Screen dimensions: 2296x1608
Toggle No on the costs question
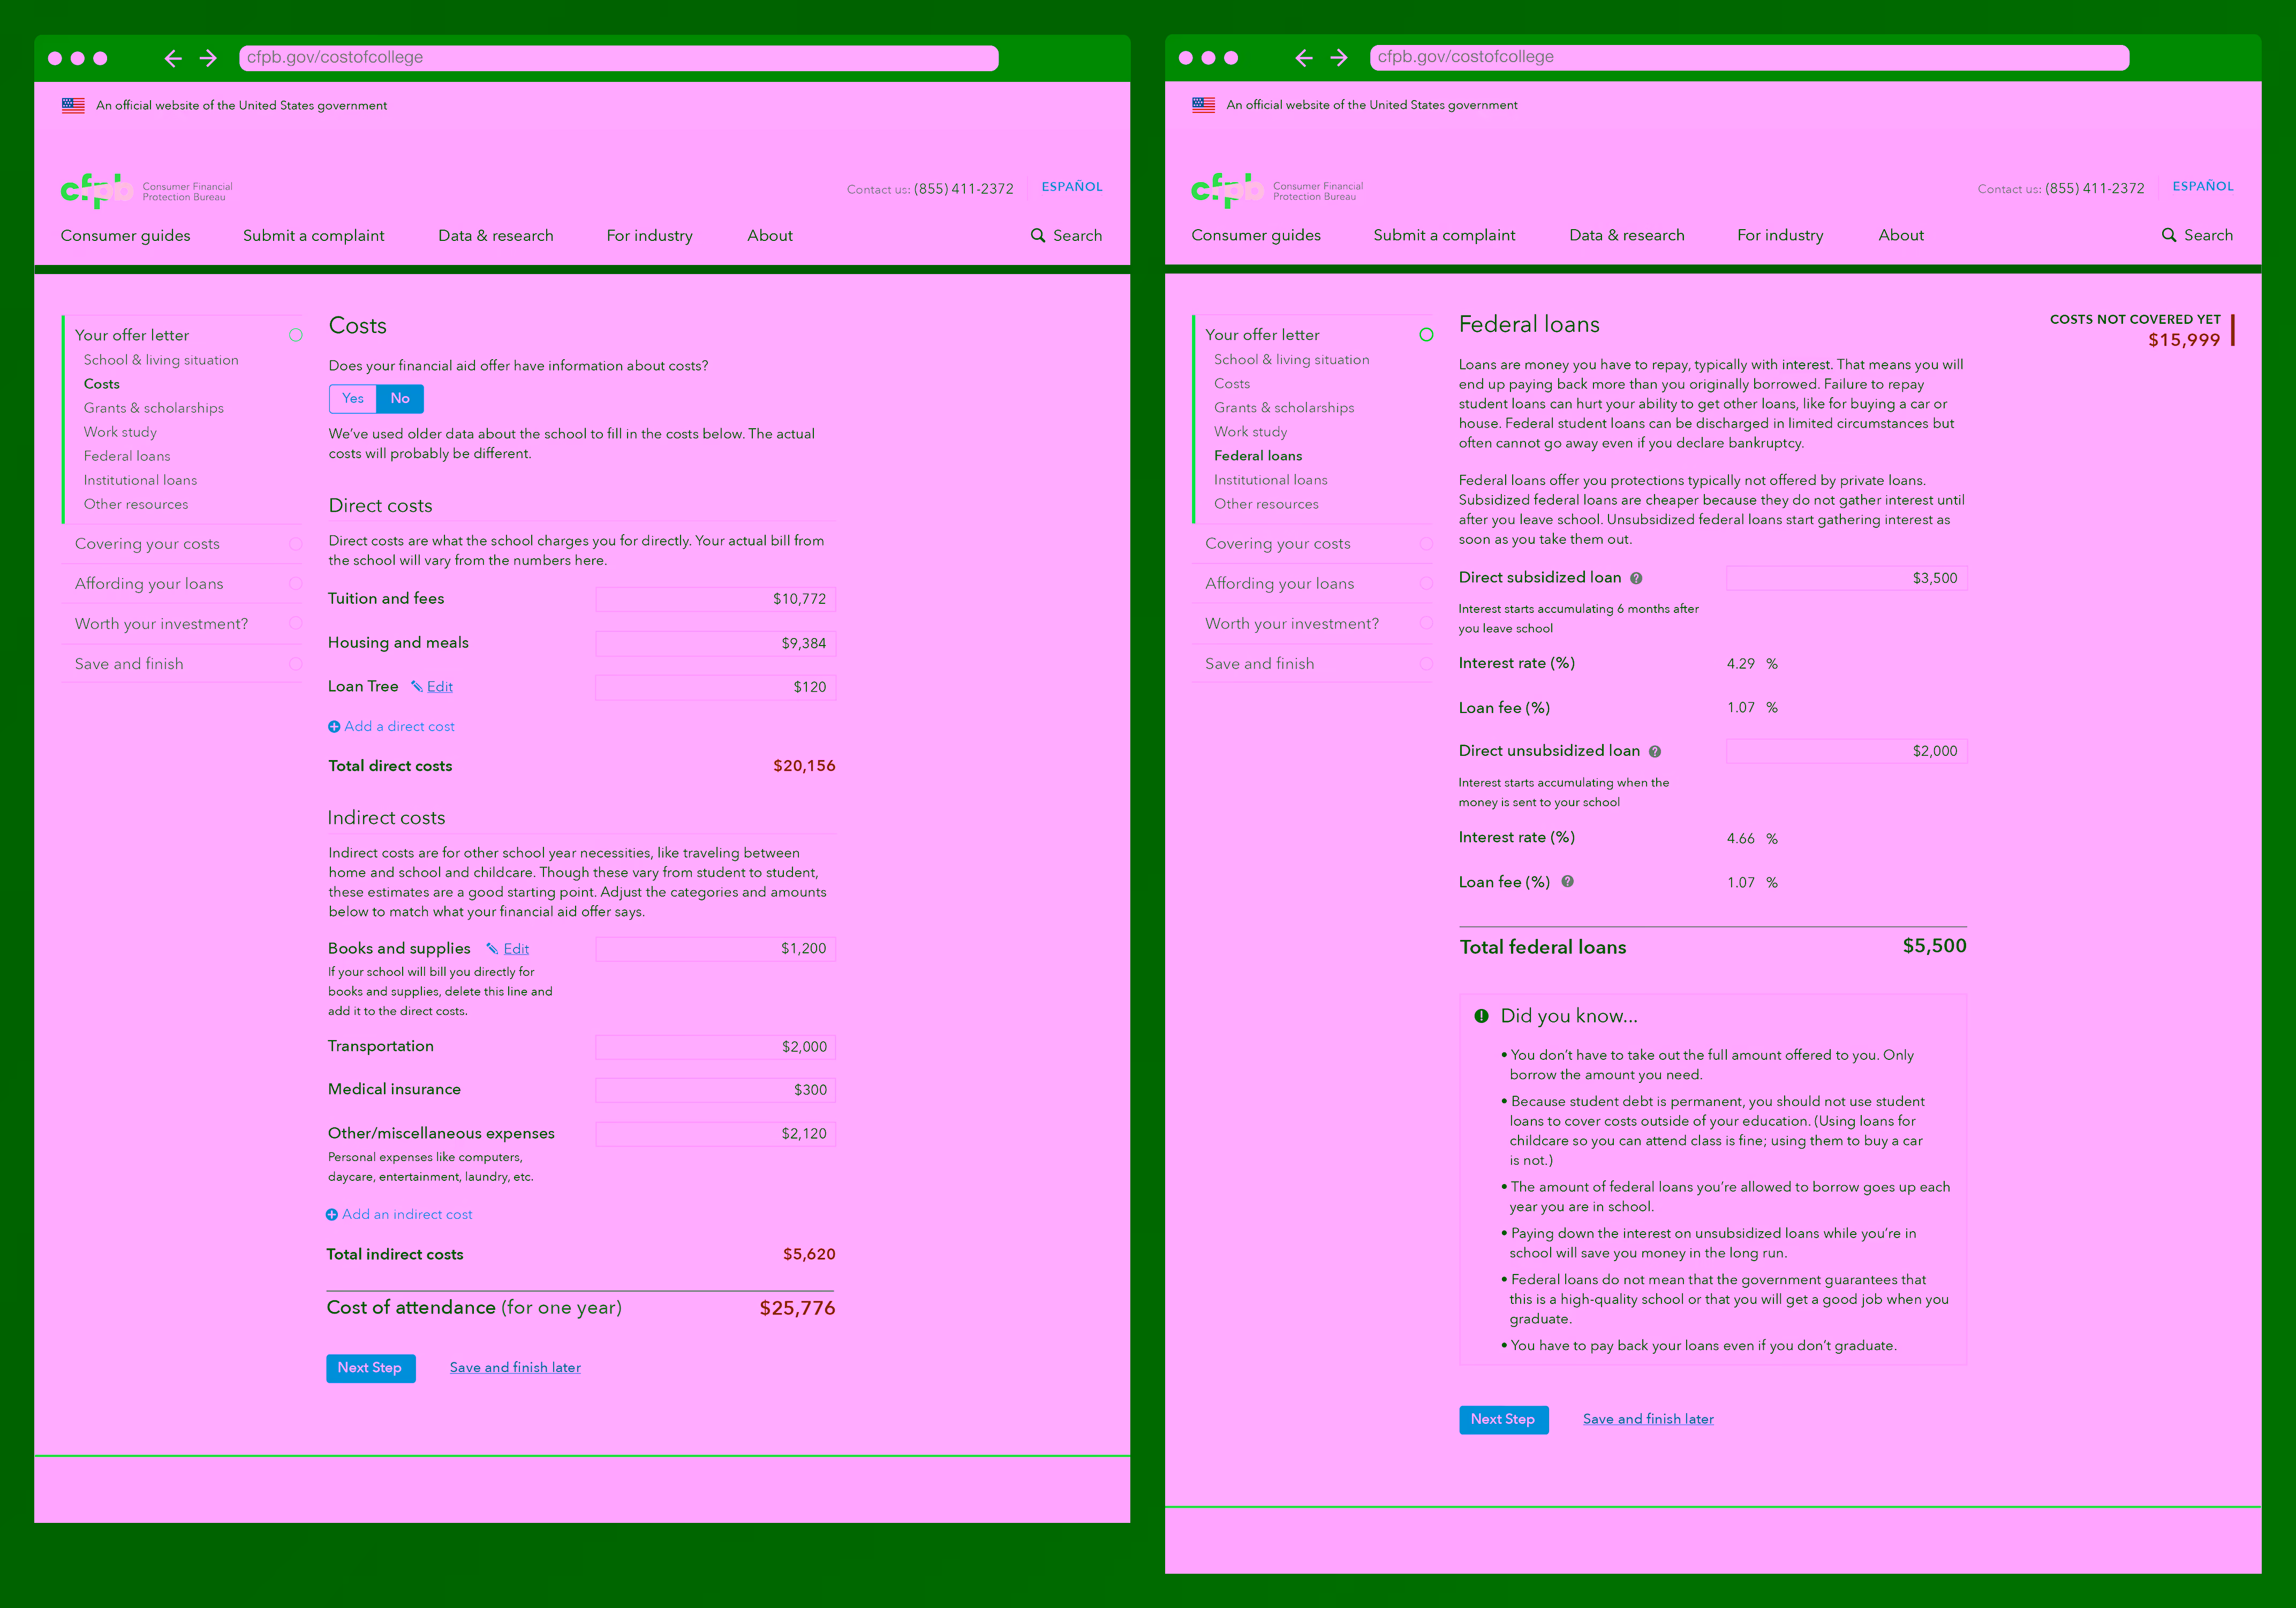point(400,398)
